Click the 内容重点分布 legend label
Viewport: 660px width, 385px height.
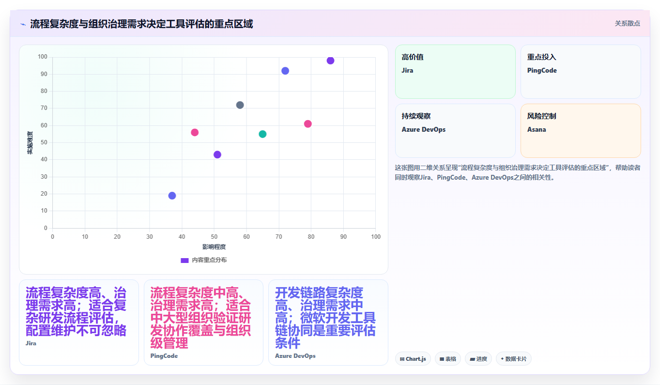pyautogui.click(x=209, y=260)
